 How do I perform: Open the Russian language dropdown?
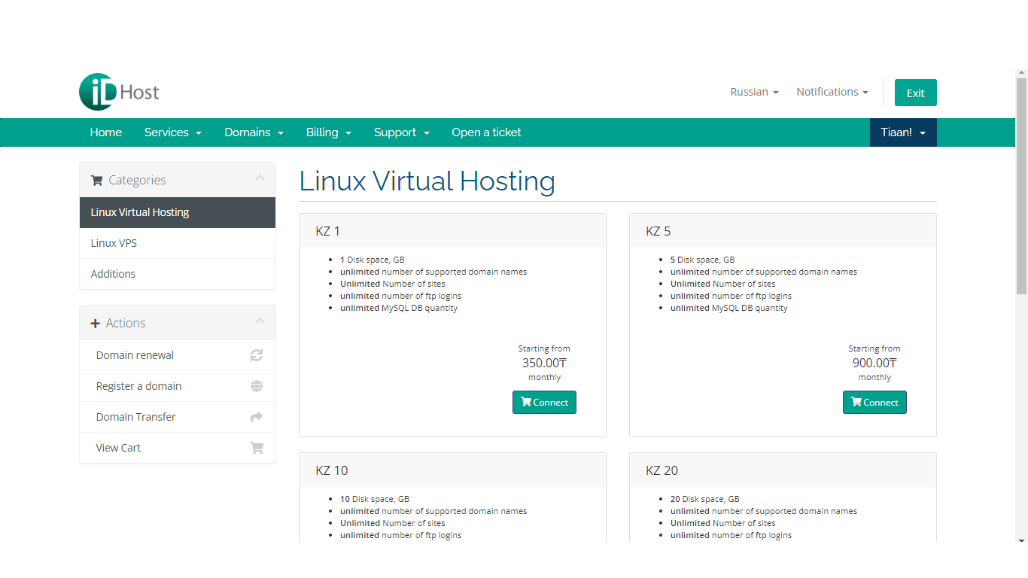tap(754, 92)
